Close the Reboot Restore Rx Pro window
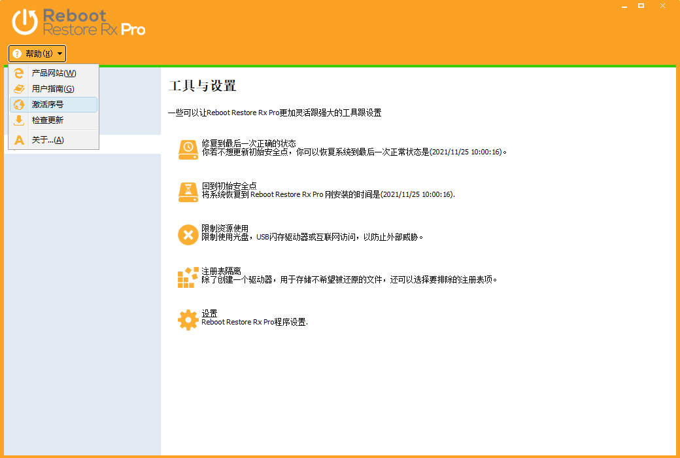The height and width of the screenshot is (458, 680). pos(662,6)
